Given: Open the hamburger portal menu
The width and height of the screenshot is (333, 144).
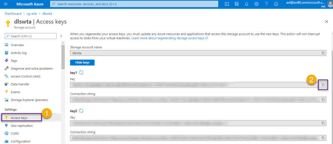Looking at the screenshot, I should (x=6, y=4).
